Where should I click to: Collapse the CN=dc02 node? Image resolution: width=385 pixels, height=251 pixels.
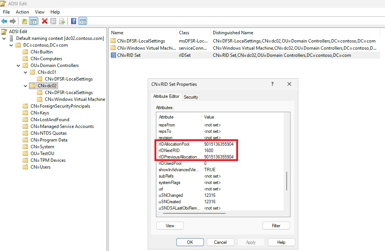(x=25, y=86)
